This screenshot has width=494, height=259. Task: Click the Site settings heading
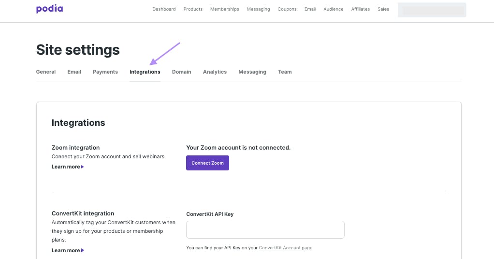pyautogui.click(x=78, y=50)
